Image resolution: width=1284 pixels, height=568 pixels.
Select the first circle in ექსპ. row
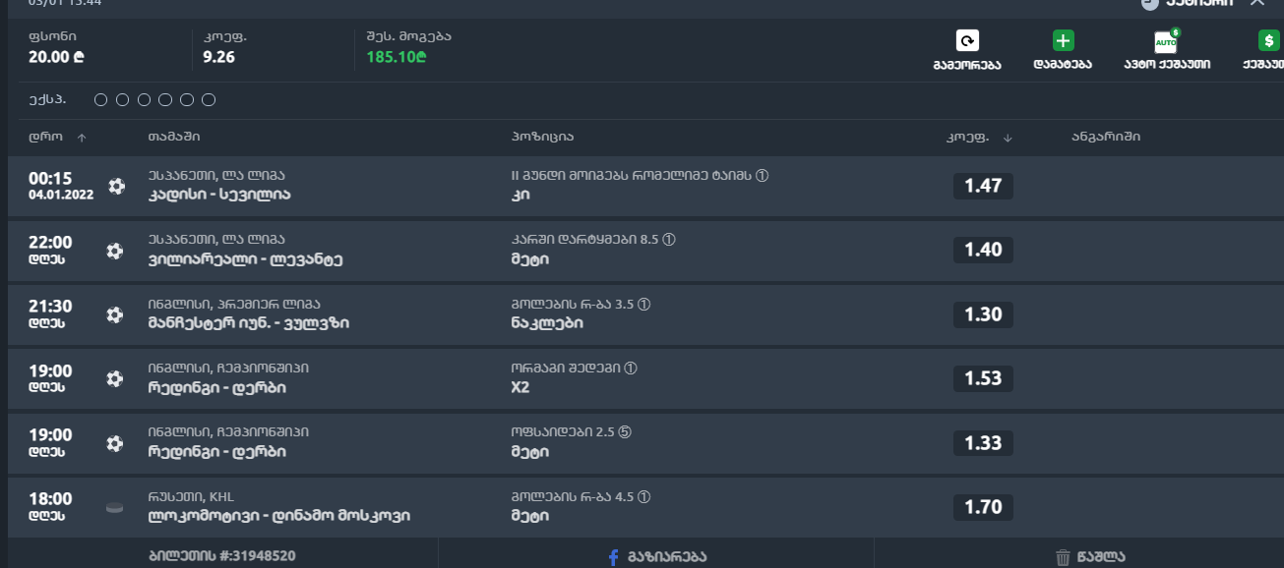pos(101,99)
